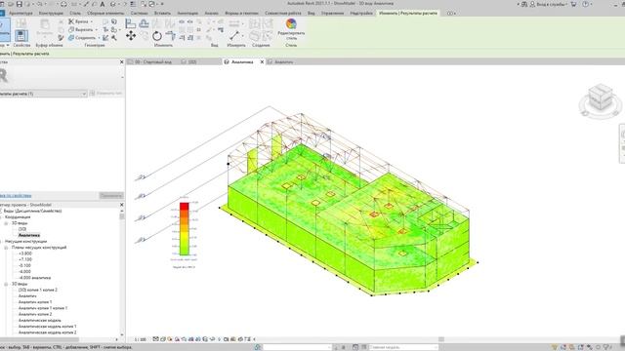Collapse the Координация 3D виды tree node
The height and width of the screenshot is (351, 625).
(x=6, y=223)
